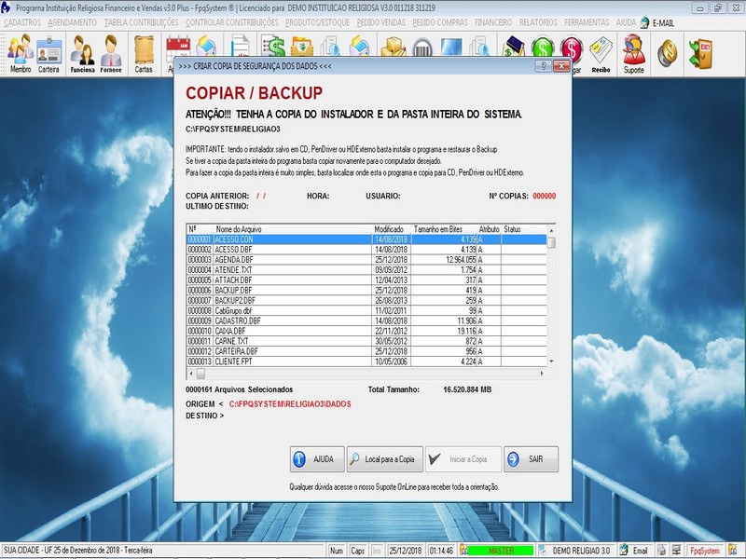Select the CabGrupo.dbf file row

(366, 311)
